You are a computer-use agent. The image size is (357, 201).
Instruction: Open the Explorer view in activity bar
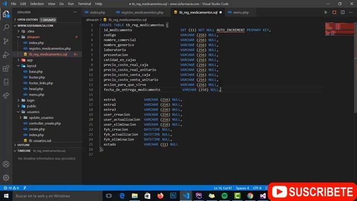6,14
